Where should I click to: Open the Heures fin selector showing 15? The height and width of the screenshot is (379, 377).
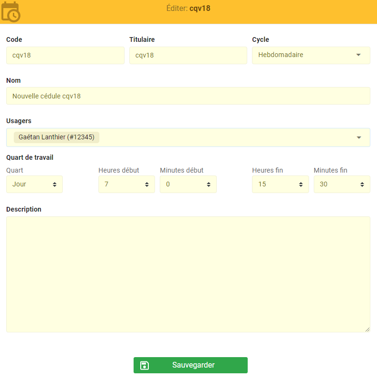click(x=280, y=184)
